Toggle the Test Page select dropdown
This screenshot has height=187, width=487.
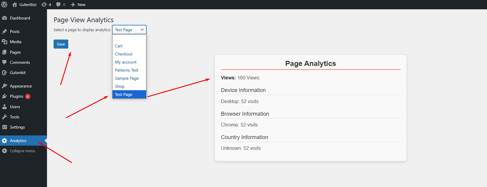[129, 30]
